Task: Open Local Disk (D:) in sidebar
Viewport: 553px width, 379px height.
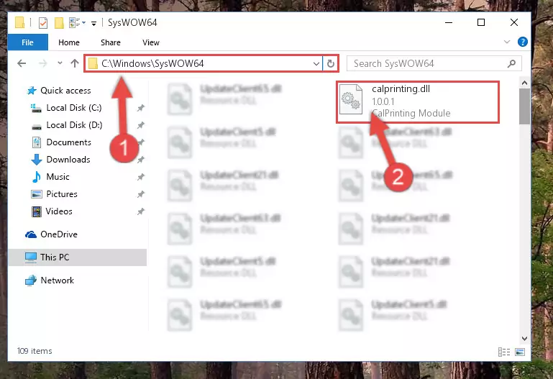Action: (x=74, y=125)
